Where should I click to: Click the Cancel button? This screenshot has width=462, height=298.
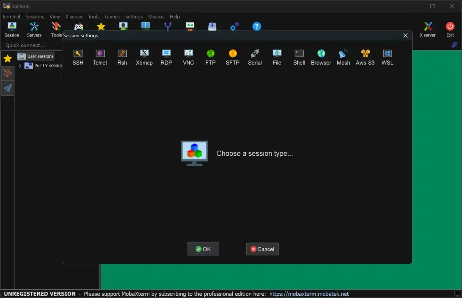tap(262, 249)
